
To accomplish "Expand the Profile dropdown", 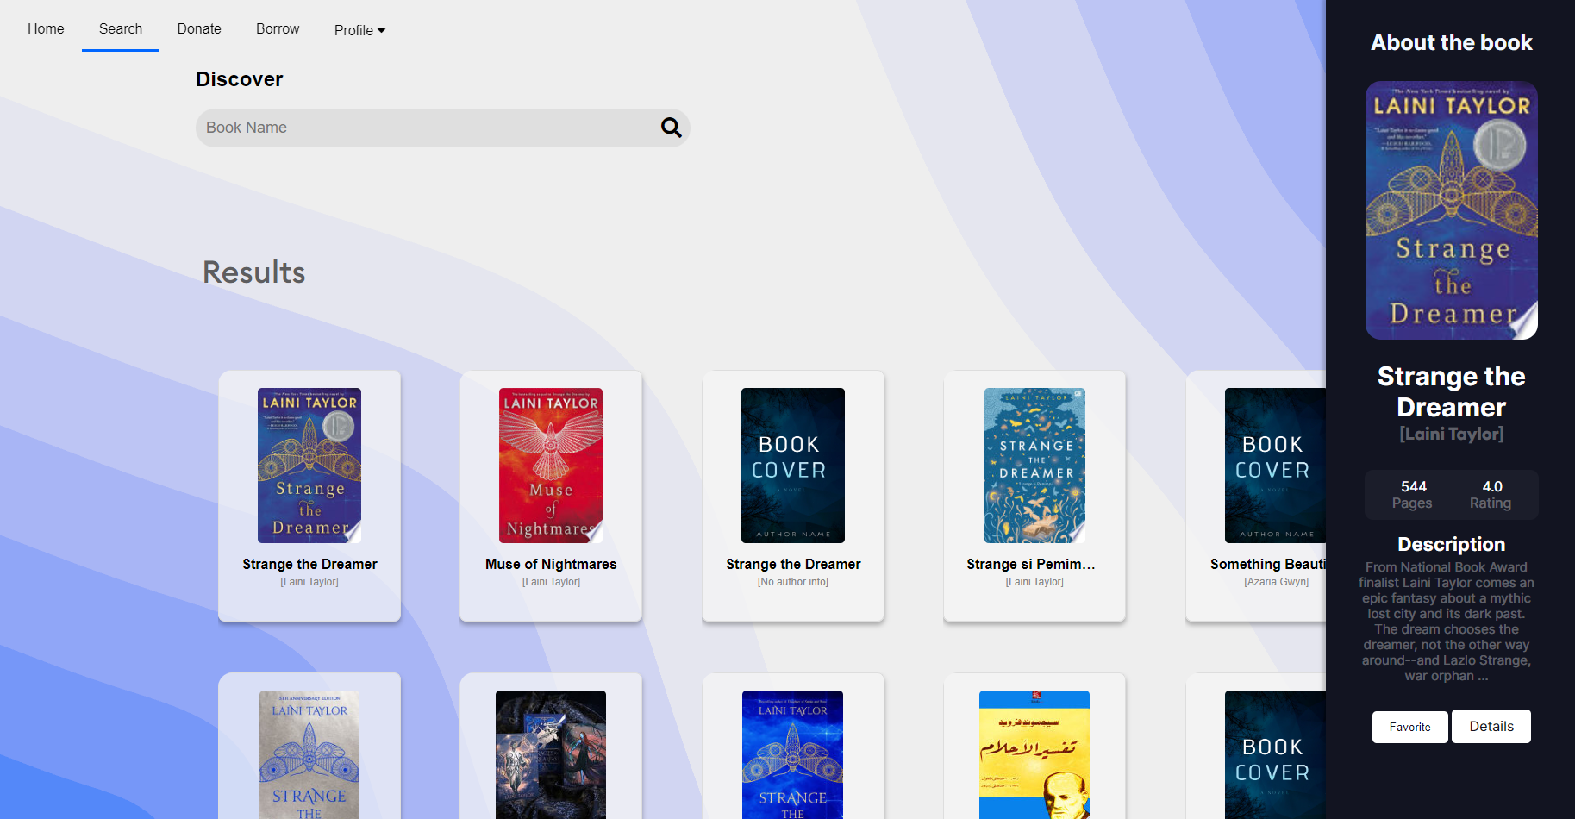I will pos(359,30).
